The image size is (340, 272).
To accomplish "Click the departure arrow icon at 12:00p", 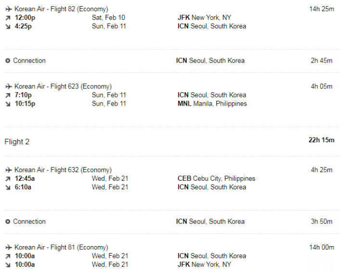I will [8, 18].
